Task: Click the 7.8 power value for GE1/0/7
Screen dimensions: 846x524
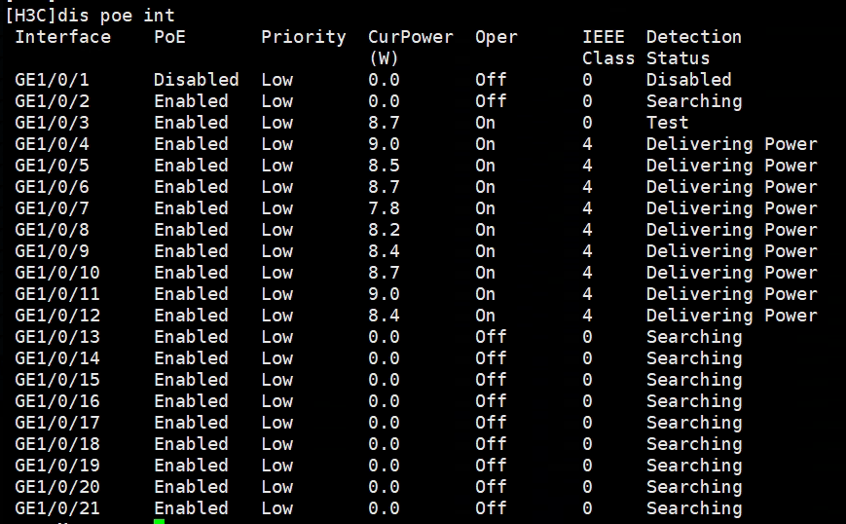Action: click(x=384, y=208)
